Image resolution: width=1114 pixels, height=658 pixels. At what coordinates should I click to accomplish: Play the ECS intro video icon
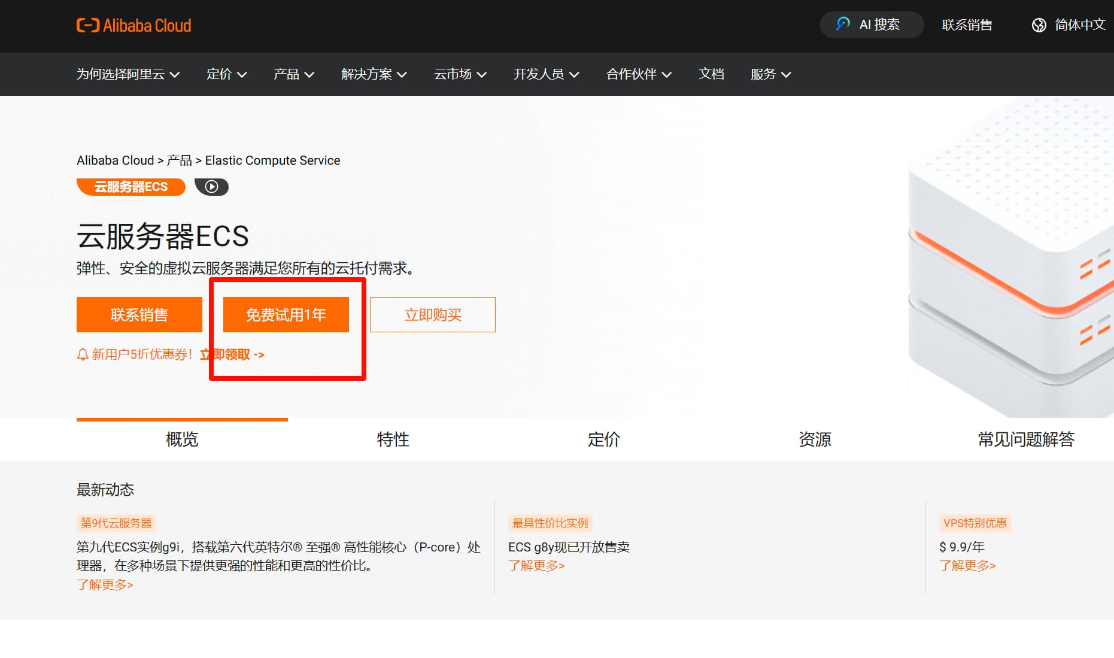[211, 187]
